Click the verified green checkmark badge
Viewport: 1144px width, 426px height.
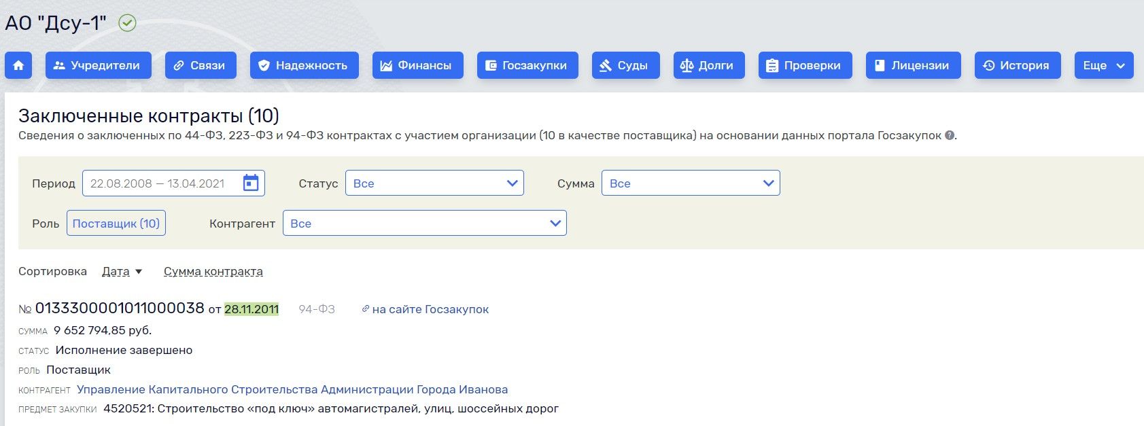click(x=127, y=23)
